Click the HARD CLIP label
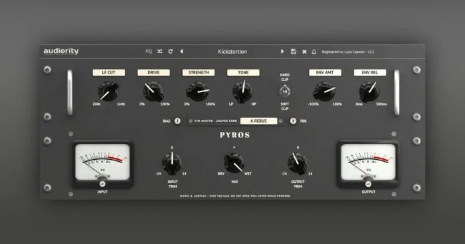 [x=285, y=78]
